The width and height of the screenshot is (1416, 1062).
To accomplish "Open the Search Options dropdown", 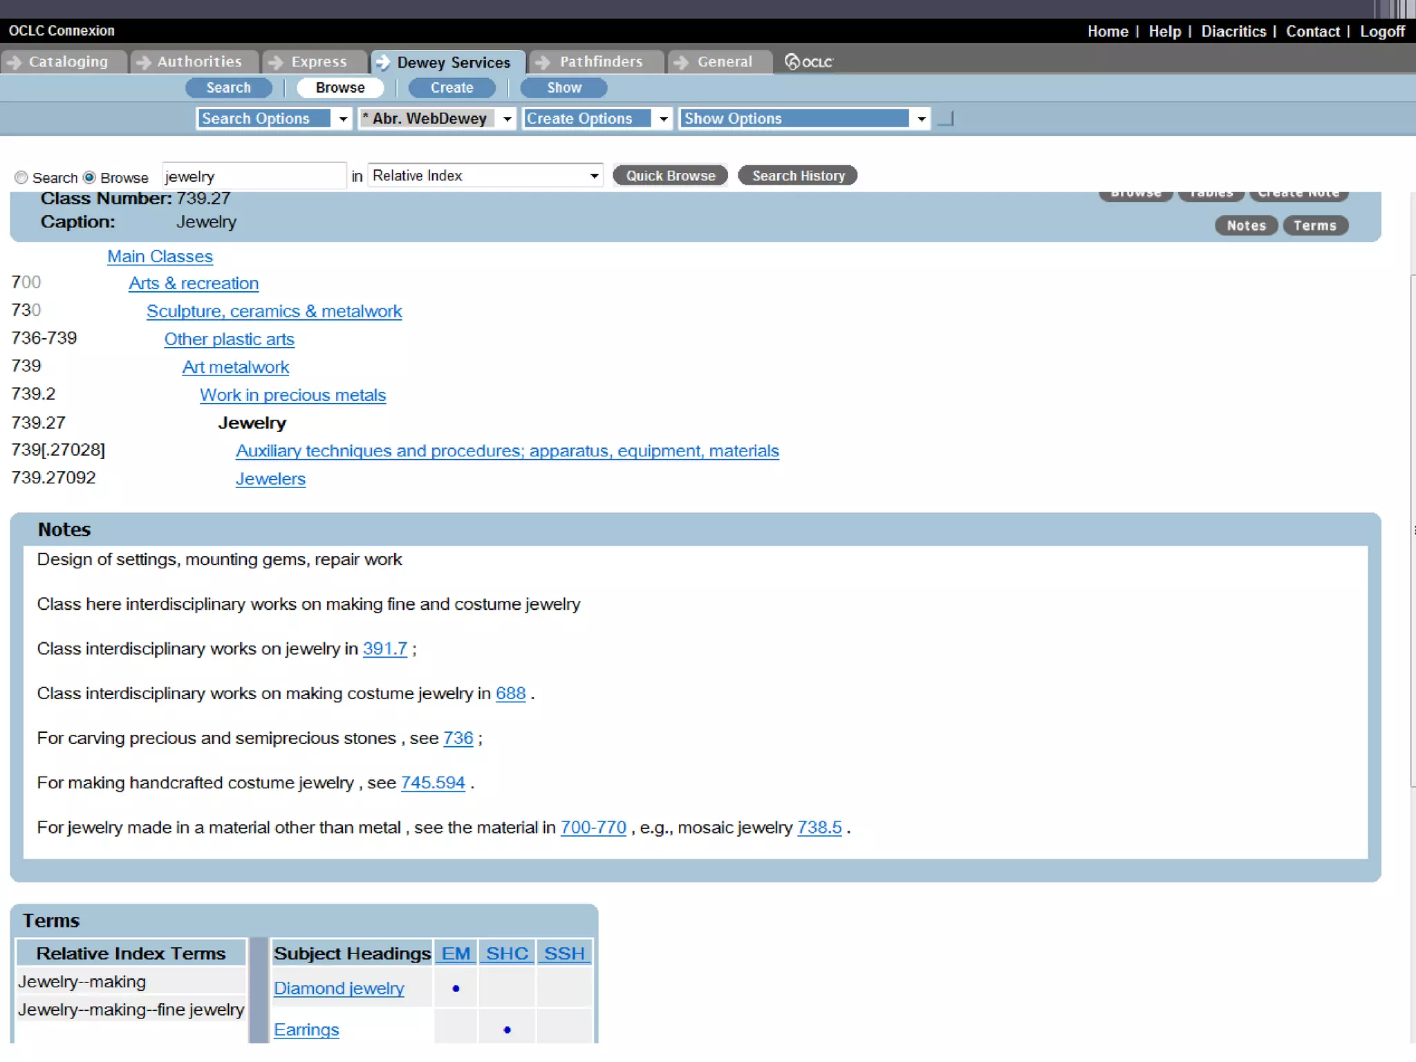I will tap(343, 119).
